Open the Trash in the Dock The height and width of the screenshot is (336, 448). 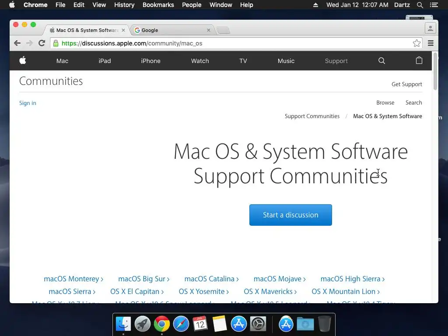pyautogui.click(x=324, y=324)
